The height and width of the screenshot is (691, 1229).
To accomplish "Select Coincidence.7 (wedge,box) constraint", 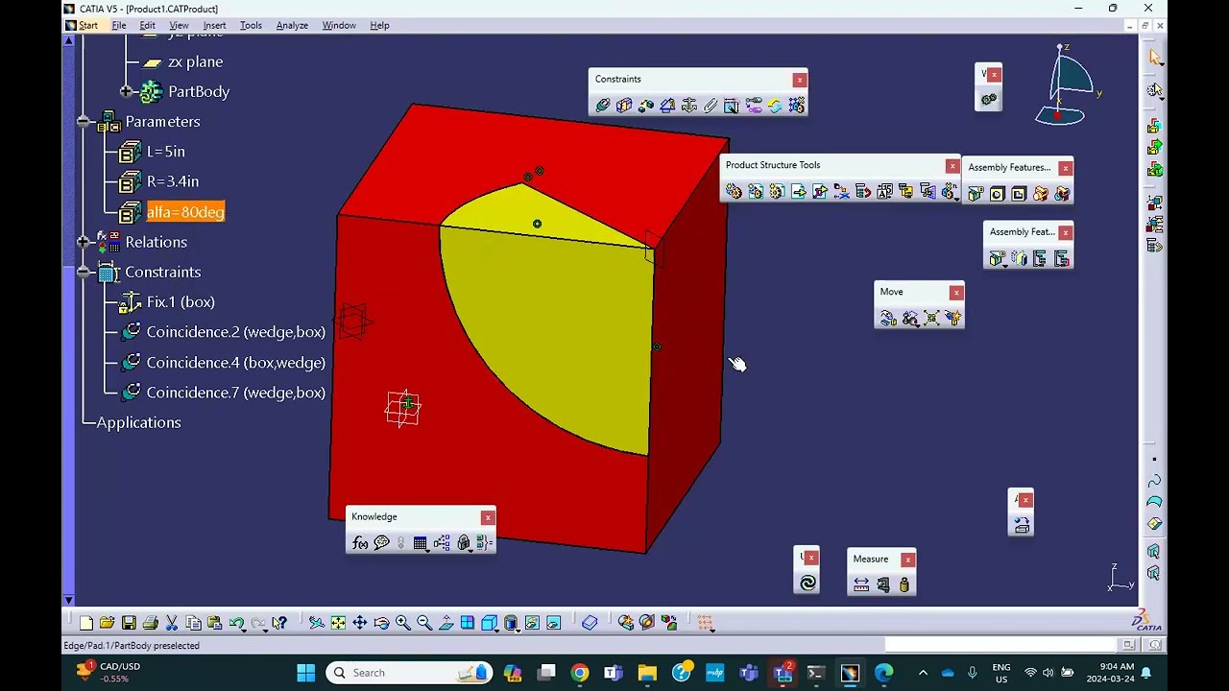I will (236, 393).
